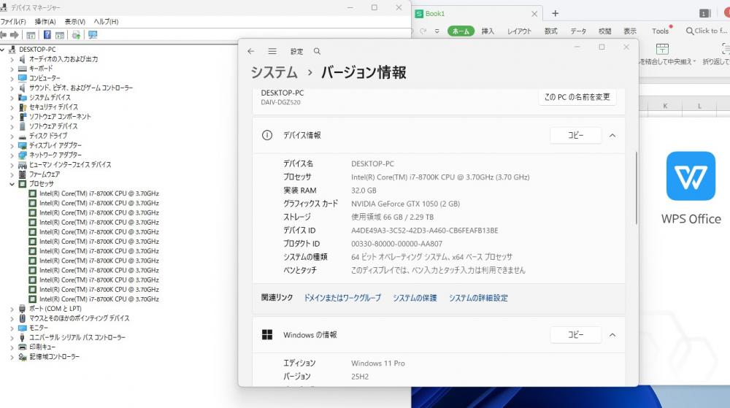The image size is (730, 408).
Task: Click NVIDIA GeForce GTX 1050 (2 GB) value
Action: click(405, 204)
